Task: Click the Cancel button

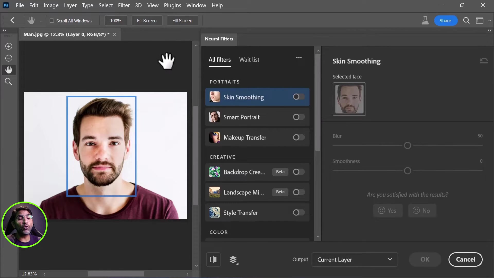Action: [465, 259]
